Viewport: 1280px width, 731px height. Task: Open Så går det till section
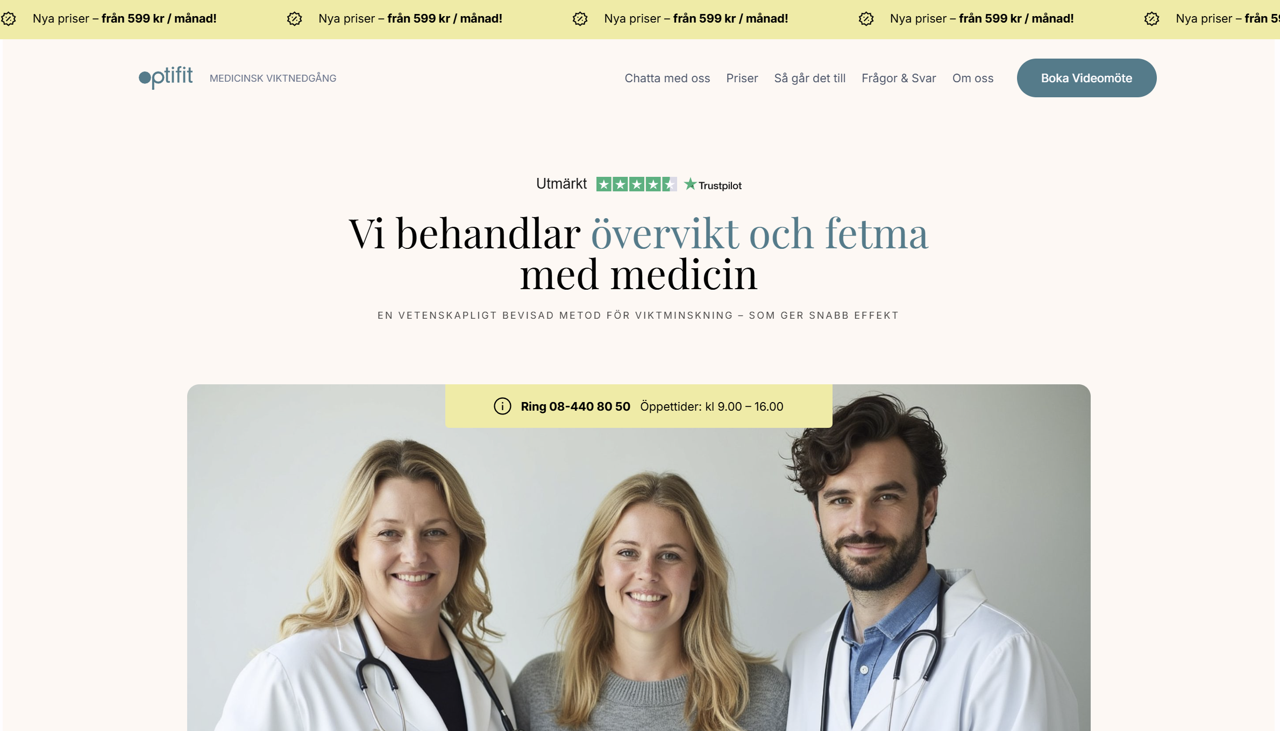(809, 78)
